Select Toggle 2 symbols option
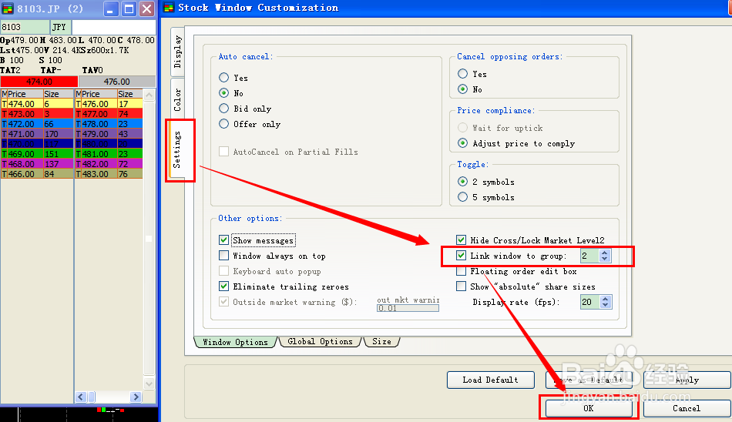Viewport: 732px width, 422px height. 462,181
